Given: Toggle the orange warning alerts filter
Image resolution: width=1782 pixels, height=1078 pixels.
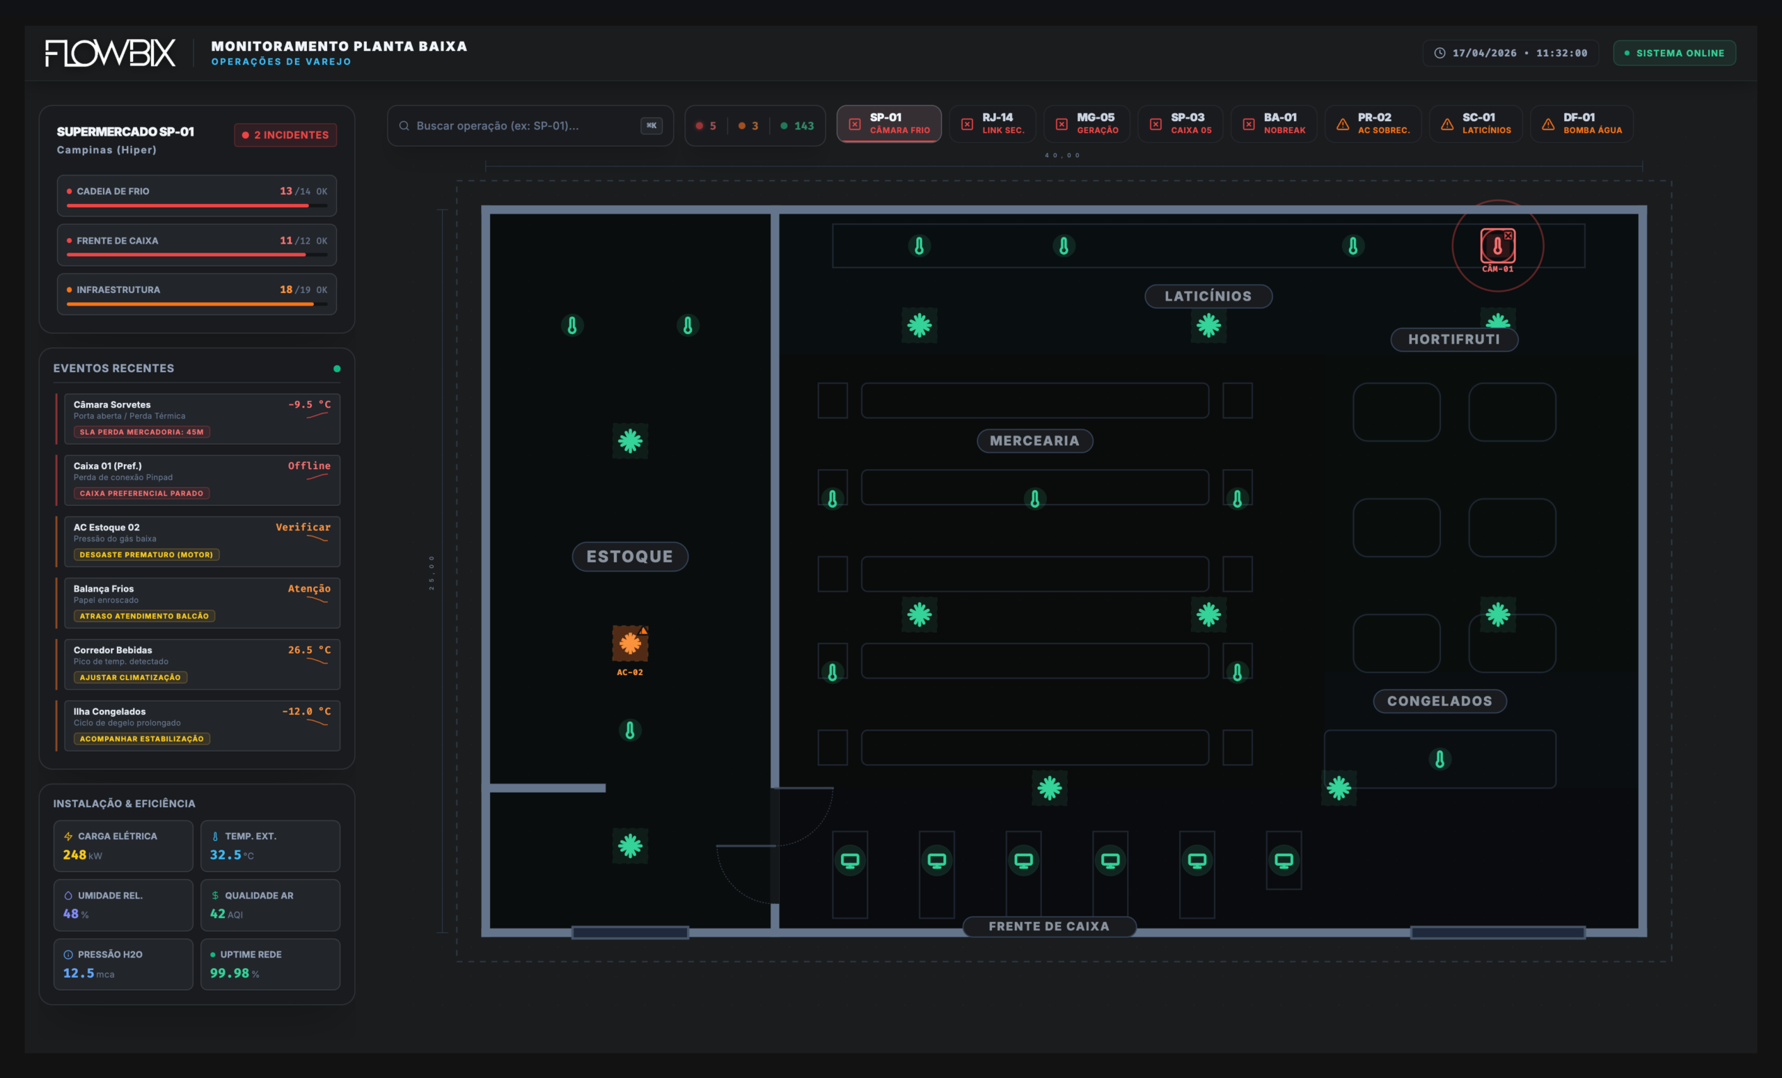Looking at the screenshot, I should [x=748, y=125].
